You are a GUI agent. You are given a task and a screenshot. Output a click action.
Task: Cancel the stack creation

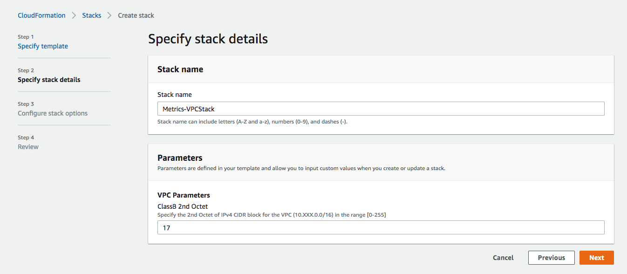[503, 258]
